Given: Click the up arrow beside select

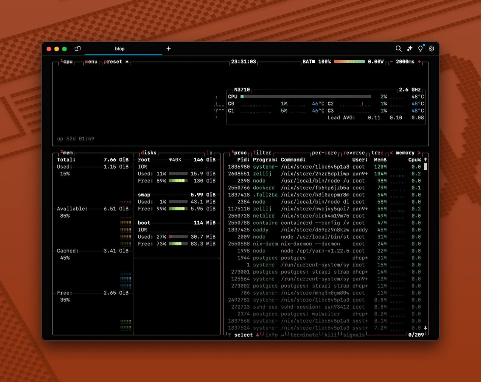Looking at the screenshot, I should tap(230, 335).
